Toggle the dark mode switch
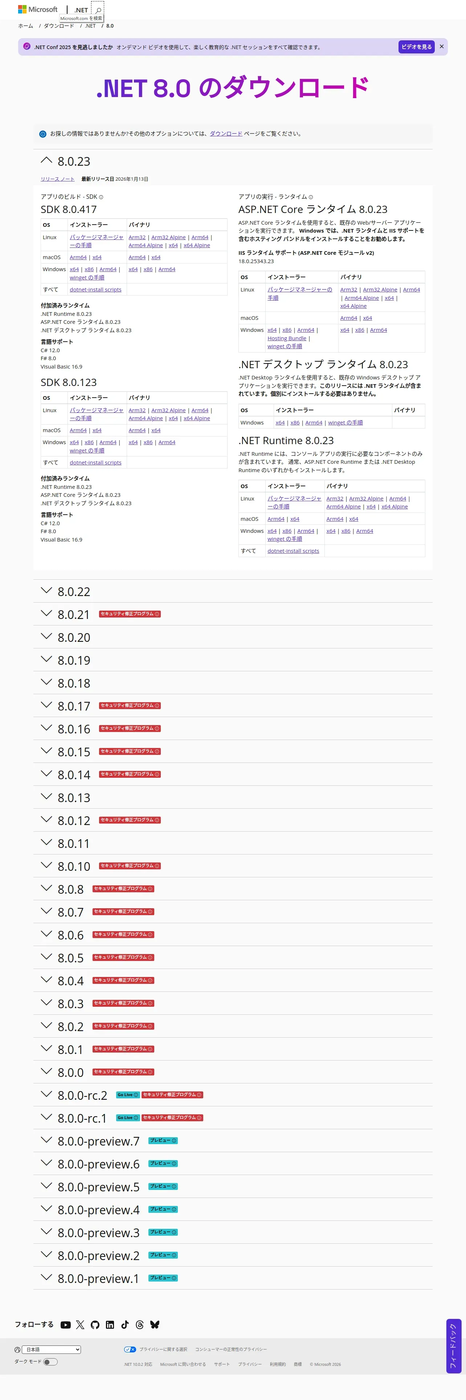 point(50,1361)
